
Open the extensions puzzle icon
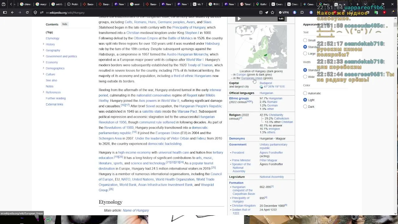click(302, 12)
